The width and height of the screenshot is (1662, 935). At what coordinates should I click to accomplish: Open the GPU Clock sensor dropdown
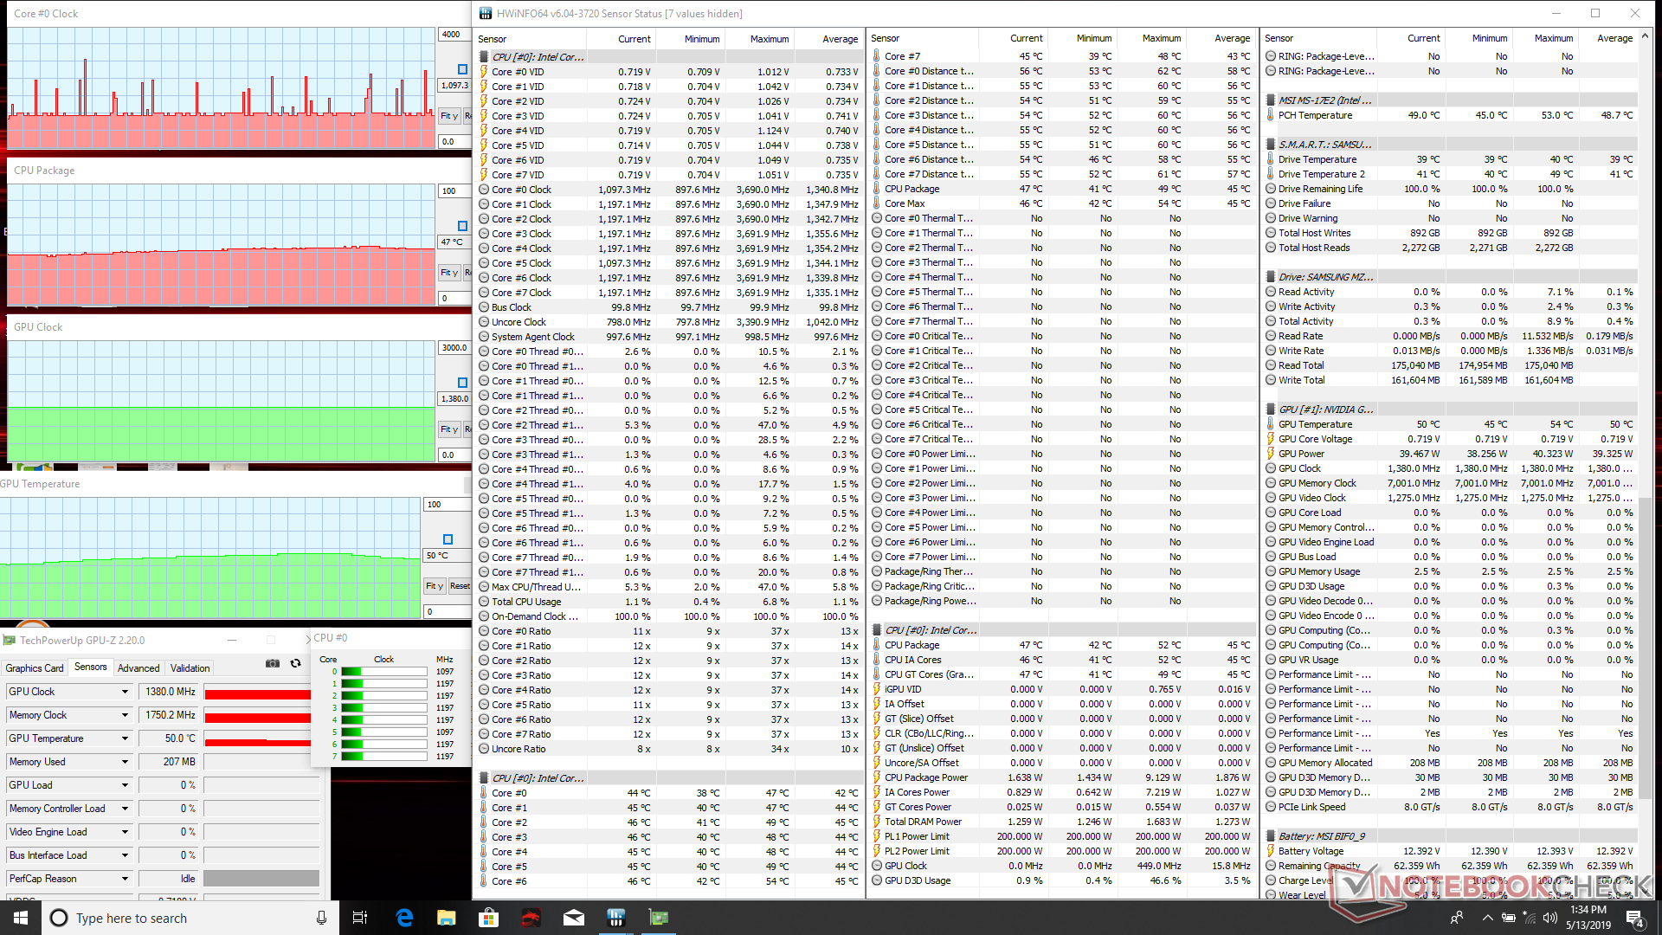[125, 692]
